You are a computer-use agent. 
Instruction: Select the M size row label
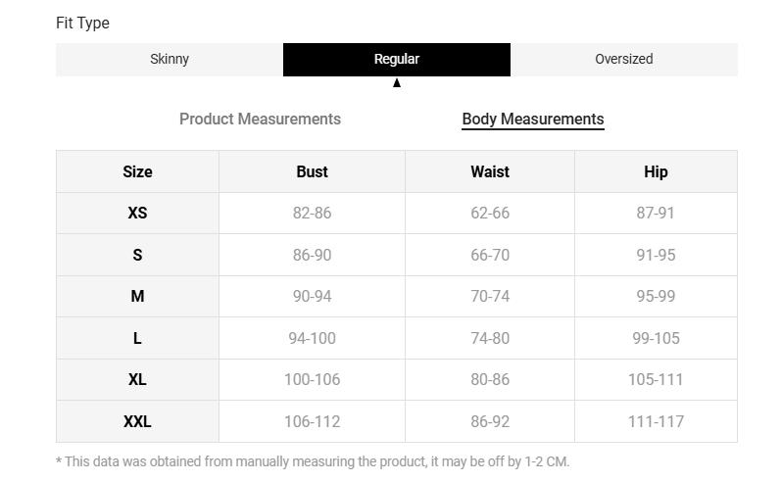click(137, 296)
